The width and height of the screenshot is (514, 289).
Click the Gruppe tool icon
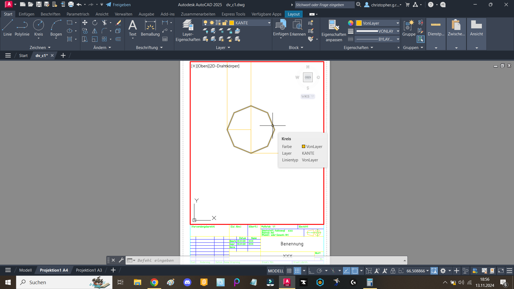pos(409,28)
